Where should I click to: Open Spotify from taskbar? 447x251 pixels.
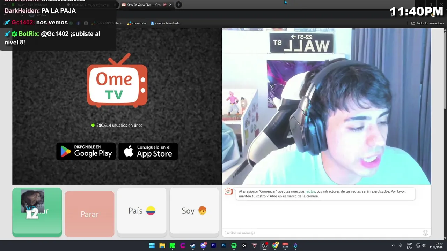tap(234, 245)
